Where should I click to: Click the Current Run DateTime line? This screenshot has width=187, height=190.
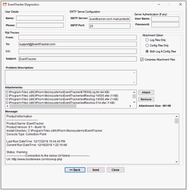pos(37,145)
